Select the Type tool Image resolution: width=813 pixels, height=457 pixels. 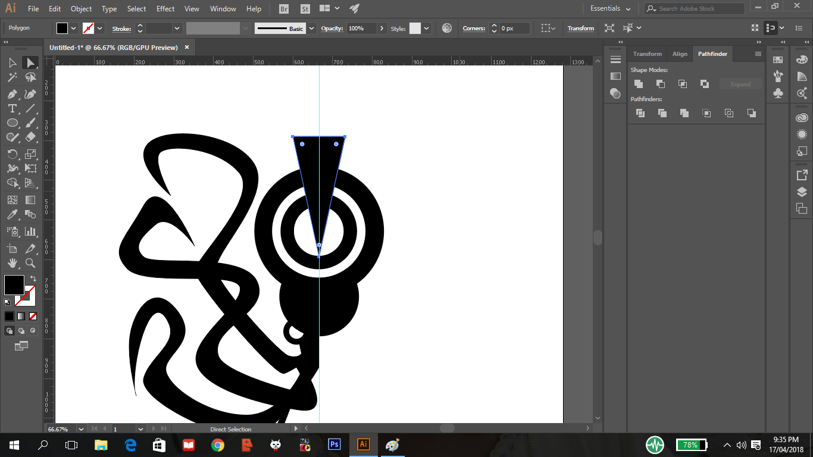tap(12, 108)
